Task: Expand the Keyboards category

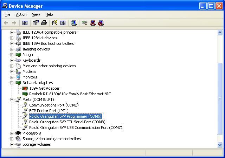Action: point(12,60)
